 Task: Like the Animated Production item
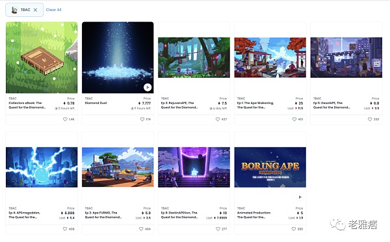click(x=294, y=229)
